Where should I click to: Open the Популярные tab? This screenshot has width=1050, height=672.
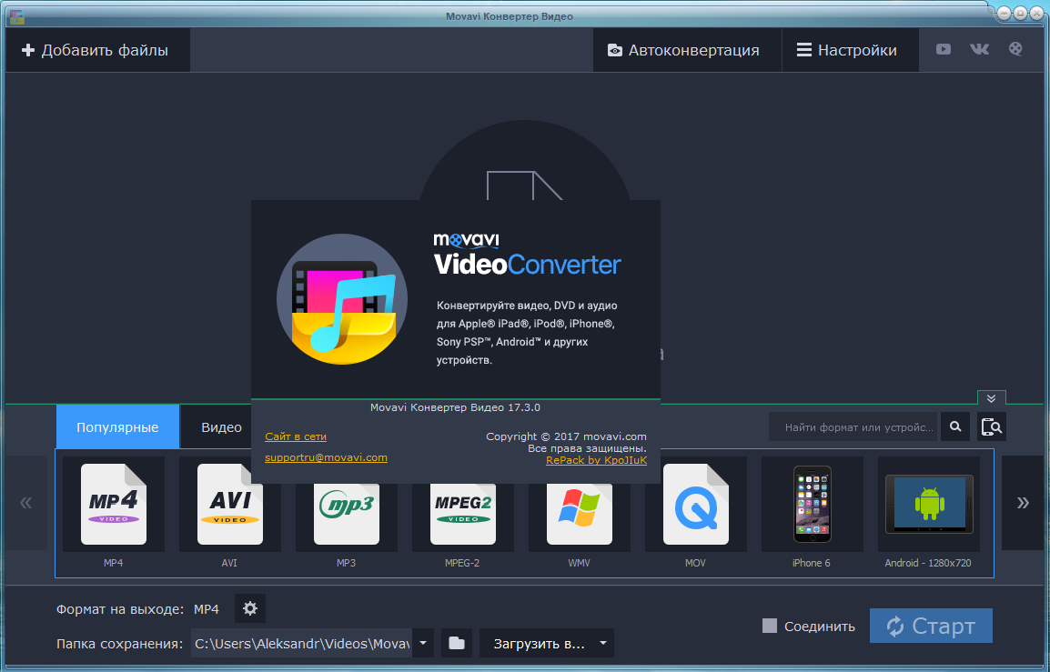[117, 427]
